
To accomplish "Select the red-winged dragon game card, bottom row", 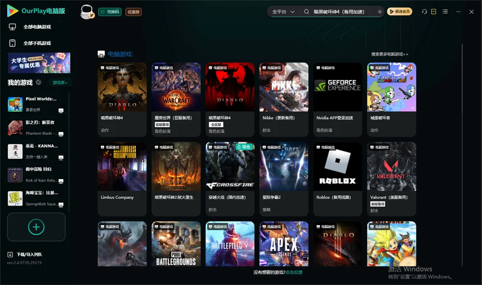I will pyautogui.click(x=122, y=244).
